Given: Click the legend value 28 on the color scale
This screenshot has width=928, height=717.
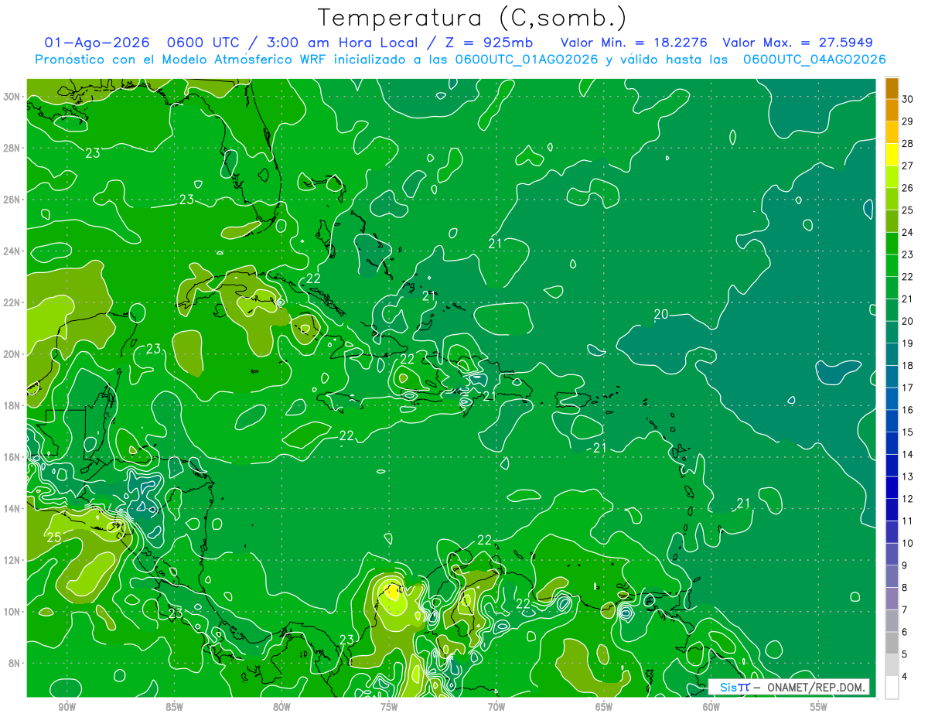Looking at the screenshot, I should tap(907, 143).
